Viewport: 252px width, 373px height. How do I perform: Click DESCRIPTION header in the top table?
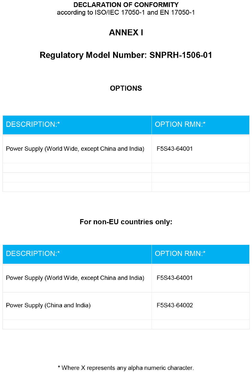(33, 125)
